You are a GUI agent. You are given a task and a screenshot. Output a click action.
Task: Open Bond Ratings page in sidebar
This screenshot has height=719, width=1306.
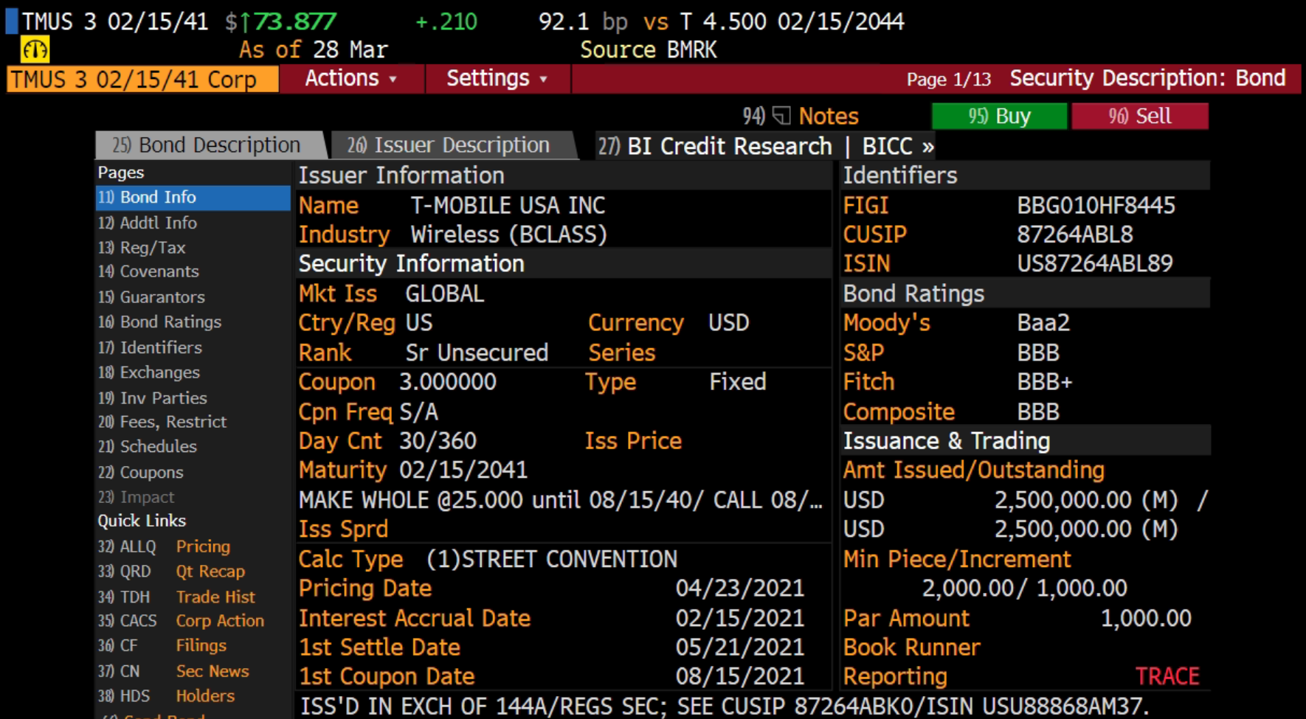tap(159, 322)
